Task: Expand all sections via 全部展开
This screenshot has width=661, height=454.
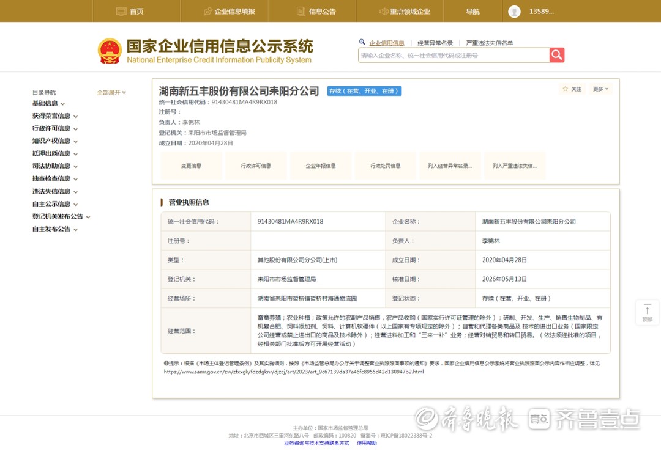Action: (111, 92)
